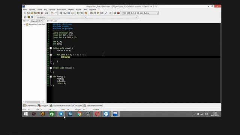
Task: Open Google Chrome from the taskbar
Action: pyautogui.click(x=79, y=114)
